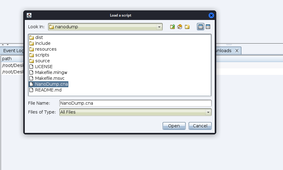Click the File Name text field
This screenshot has height=170, width=283.
point(135,103)
